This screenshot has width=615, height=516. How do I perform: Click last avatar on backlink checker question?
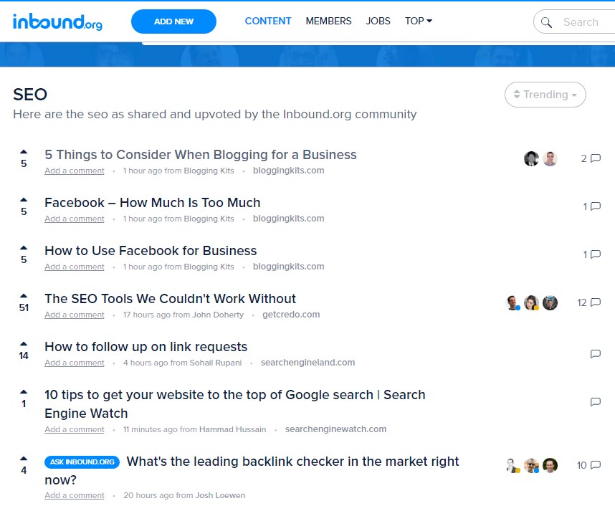pos(550,465)
